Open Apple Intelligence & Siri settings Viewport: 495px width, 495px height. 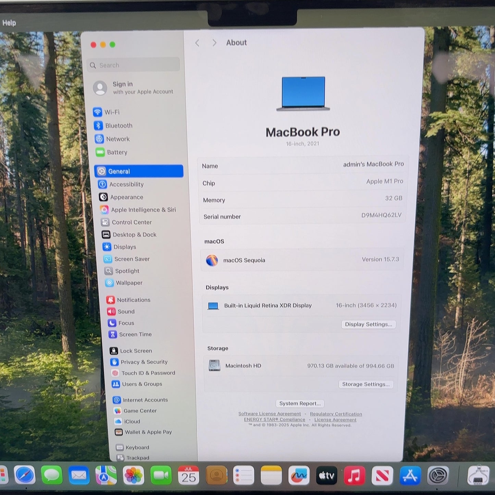click(138, 210)
